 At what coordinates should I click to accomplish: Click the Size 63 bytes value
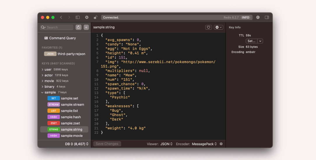252,47
